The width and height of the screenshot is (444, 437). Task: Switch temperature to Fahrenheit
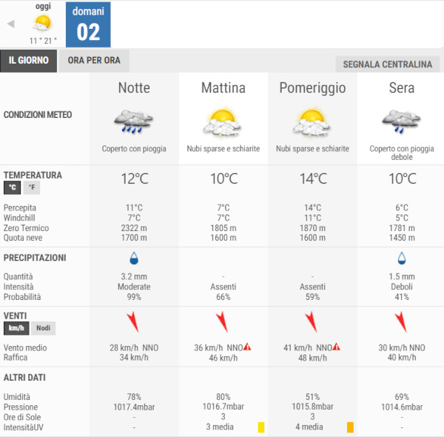click(x=32, y=188)
